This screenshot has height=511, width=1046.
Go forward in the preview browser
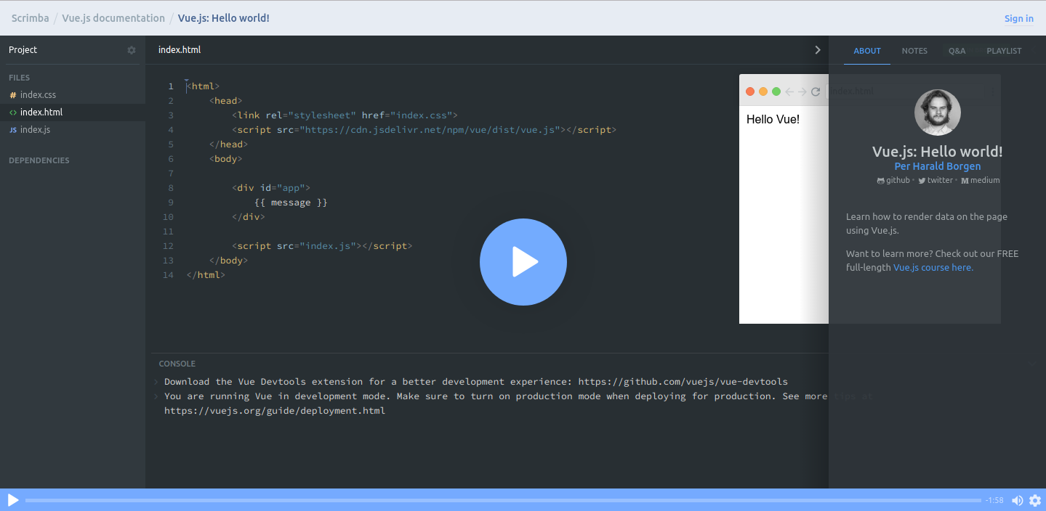click(802, 91)
